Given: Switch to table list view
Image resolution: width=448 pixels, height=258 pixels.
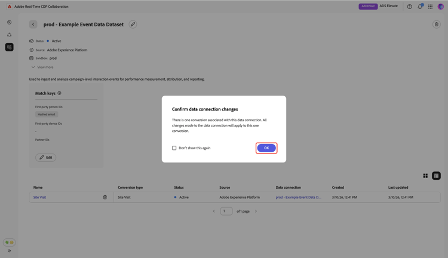Looking at the screenshot, I should tap(436, 176).
